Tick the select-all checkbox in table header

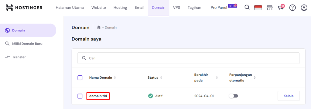(80, 78)
